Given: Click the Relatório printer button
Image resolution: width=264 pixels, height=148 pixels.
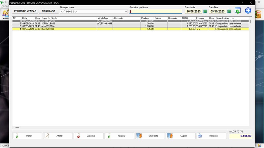Looking at the screenshot, I should [x=212, y=136].
